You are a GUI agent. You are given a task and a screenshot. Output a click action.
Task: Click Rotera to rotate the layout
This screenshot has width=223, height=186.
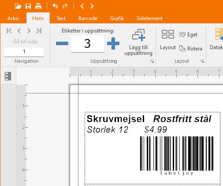point(191,48)
